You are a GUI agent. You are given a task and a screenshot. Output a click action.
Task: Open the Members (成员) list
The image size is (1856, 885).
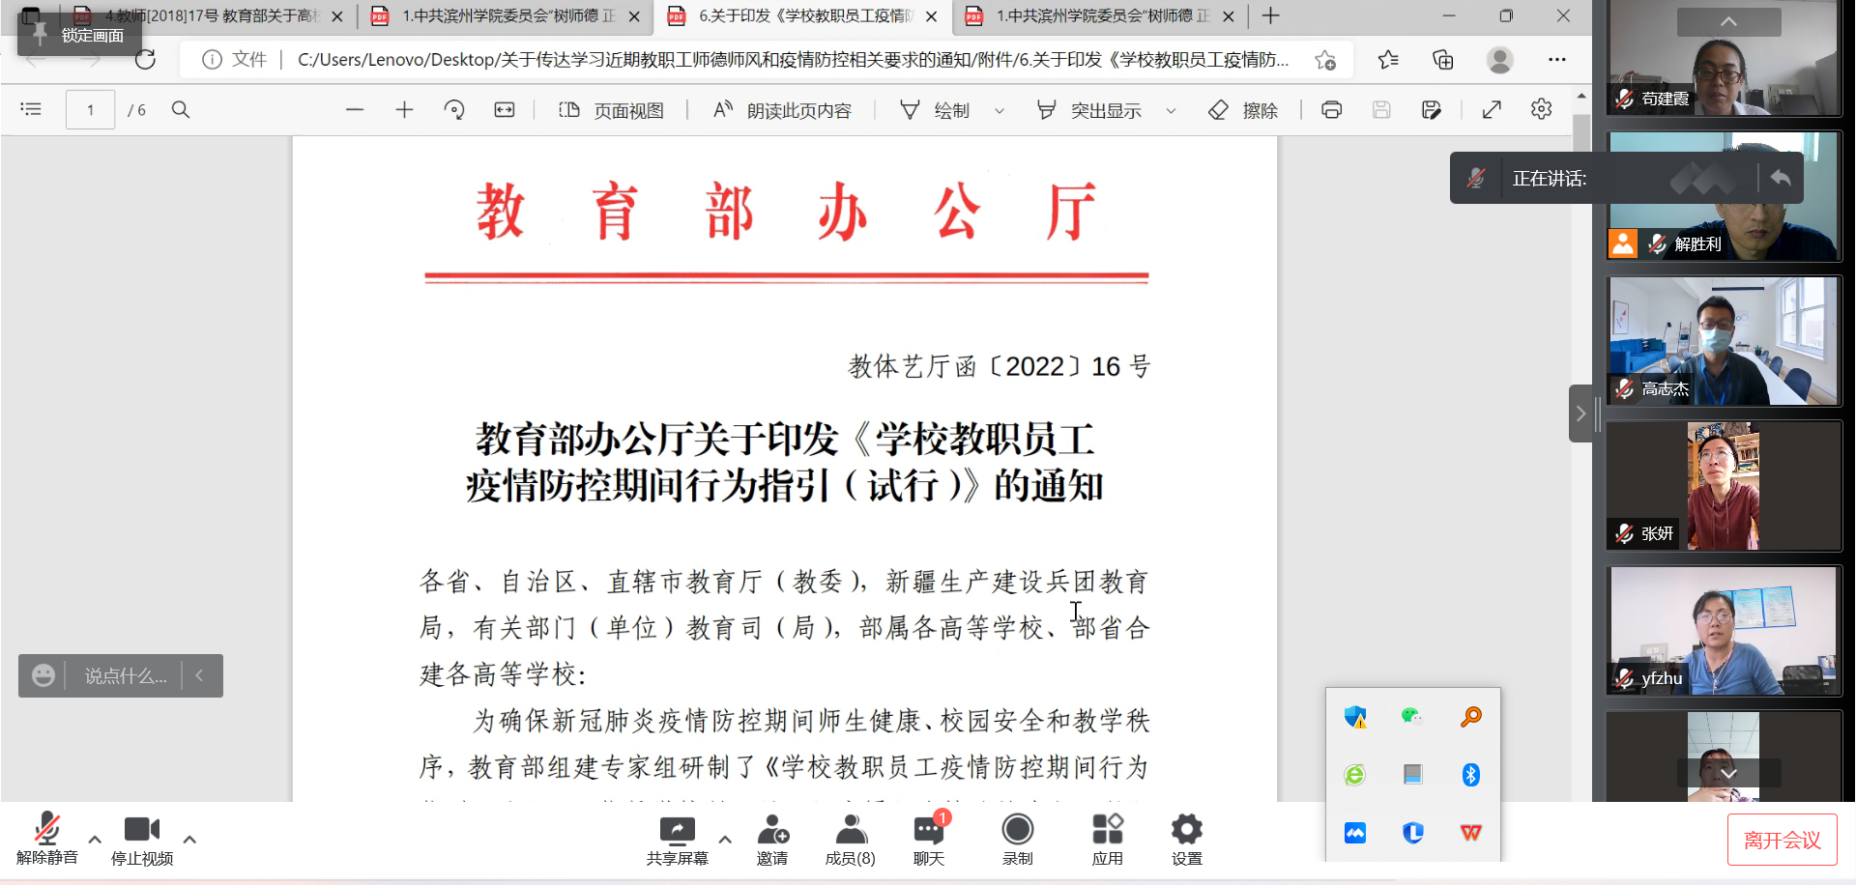[x=851, y=839]
